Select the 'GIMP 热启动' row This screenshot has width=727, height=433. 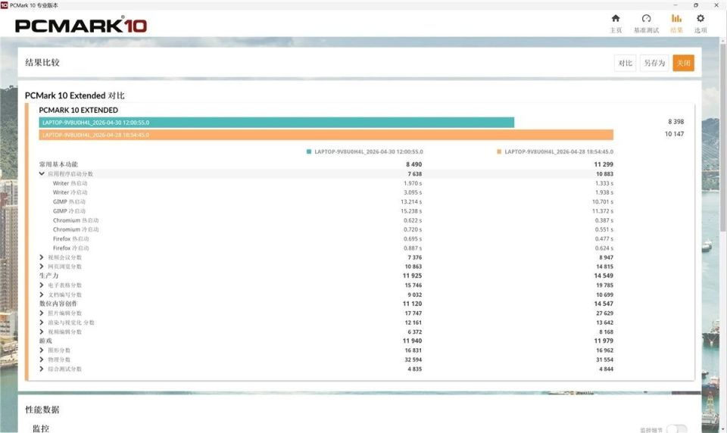tap(326, 201)
